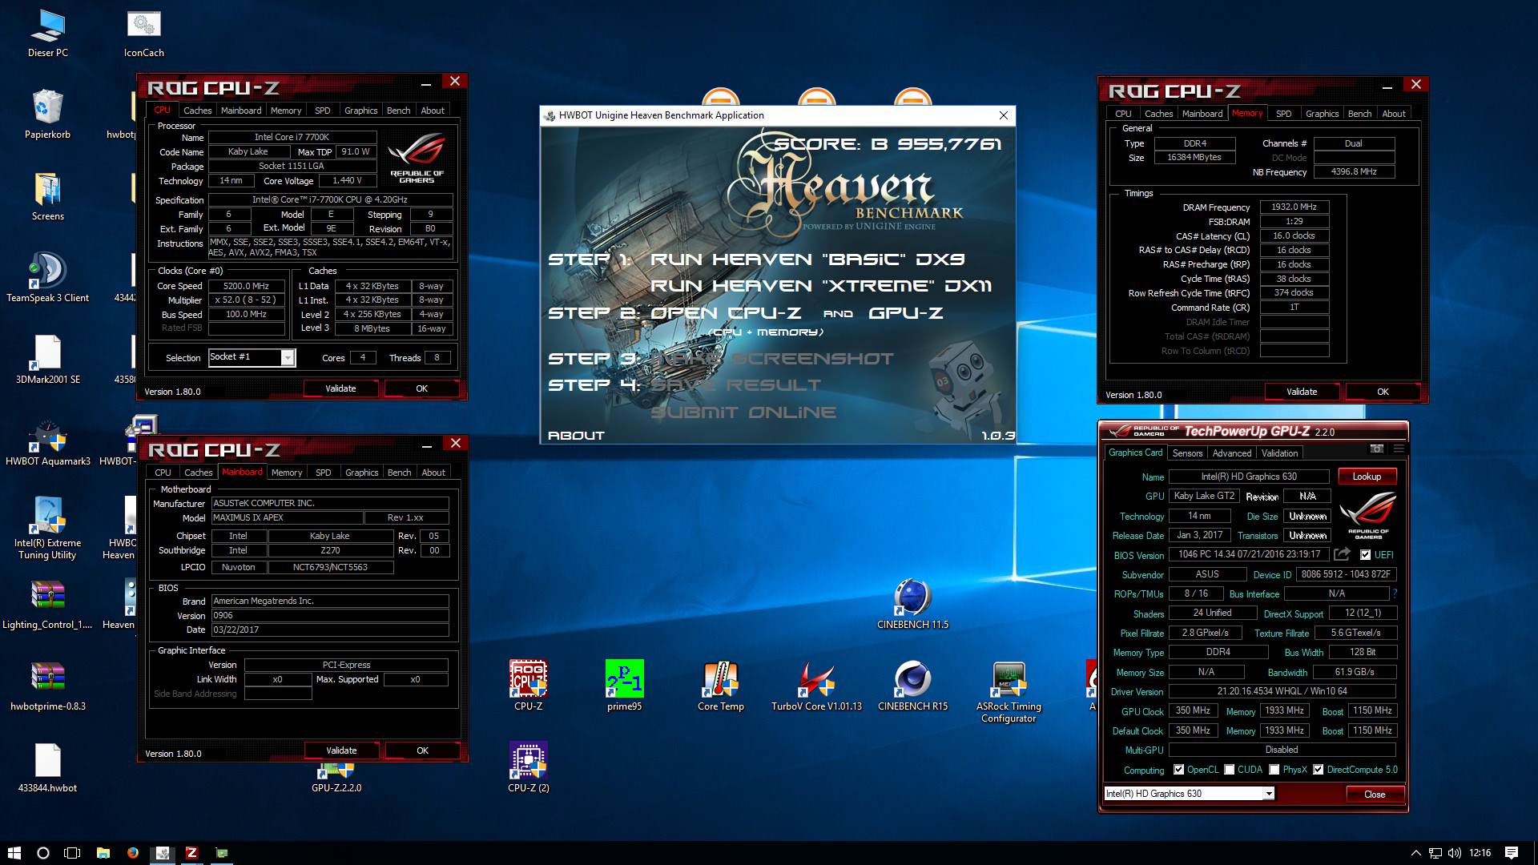This screenshot has width=1538, height=865.
Task: Click the GPU-Z Close button
Action: point(1375,795)
